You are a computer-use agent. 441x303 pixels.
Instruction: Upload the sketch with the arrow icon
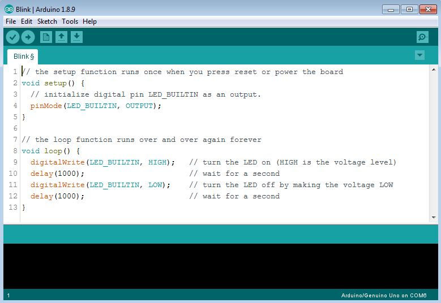pos(28,37)
